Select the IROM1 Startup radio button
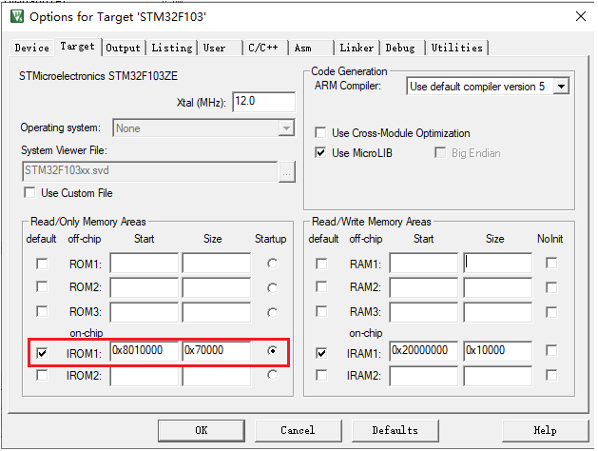The height and width of the screenshot is (451, 598). point(272,350)
